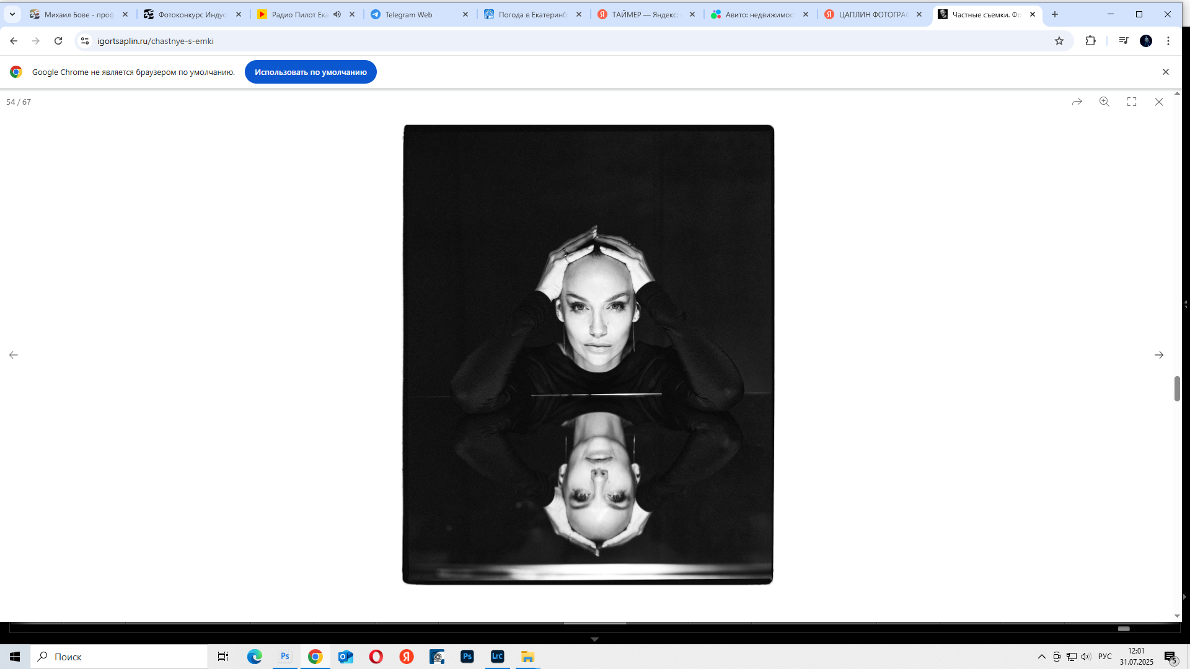Go to the previous photo arrow
The height and width of the screenshot is (669, 1190).
click(14, 355)
